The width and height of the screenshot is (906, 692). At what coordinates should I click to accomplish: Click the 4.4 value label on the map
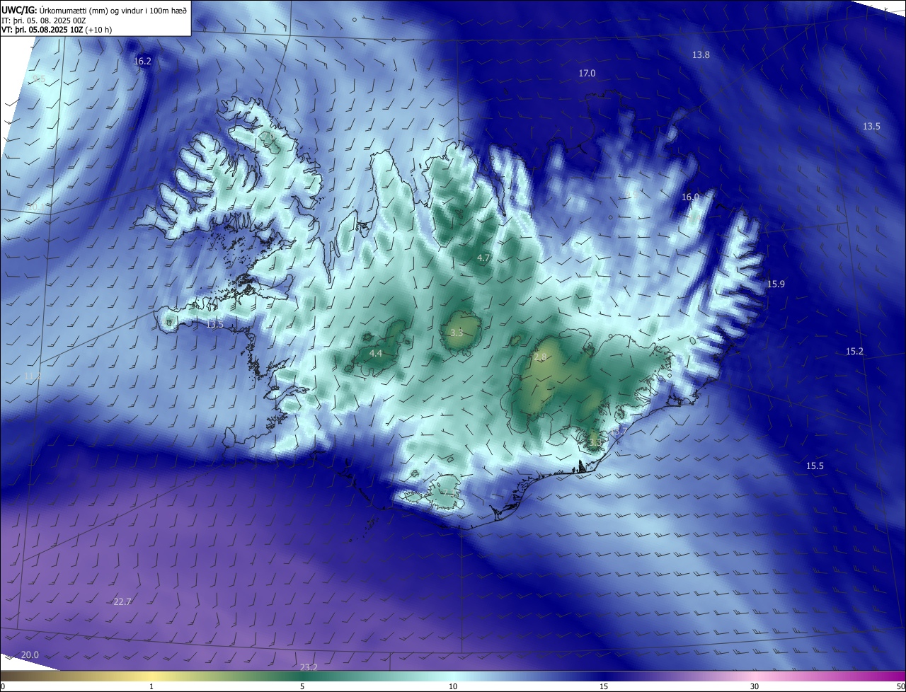[x=376, y=353]
